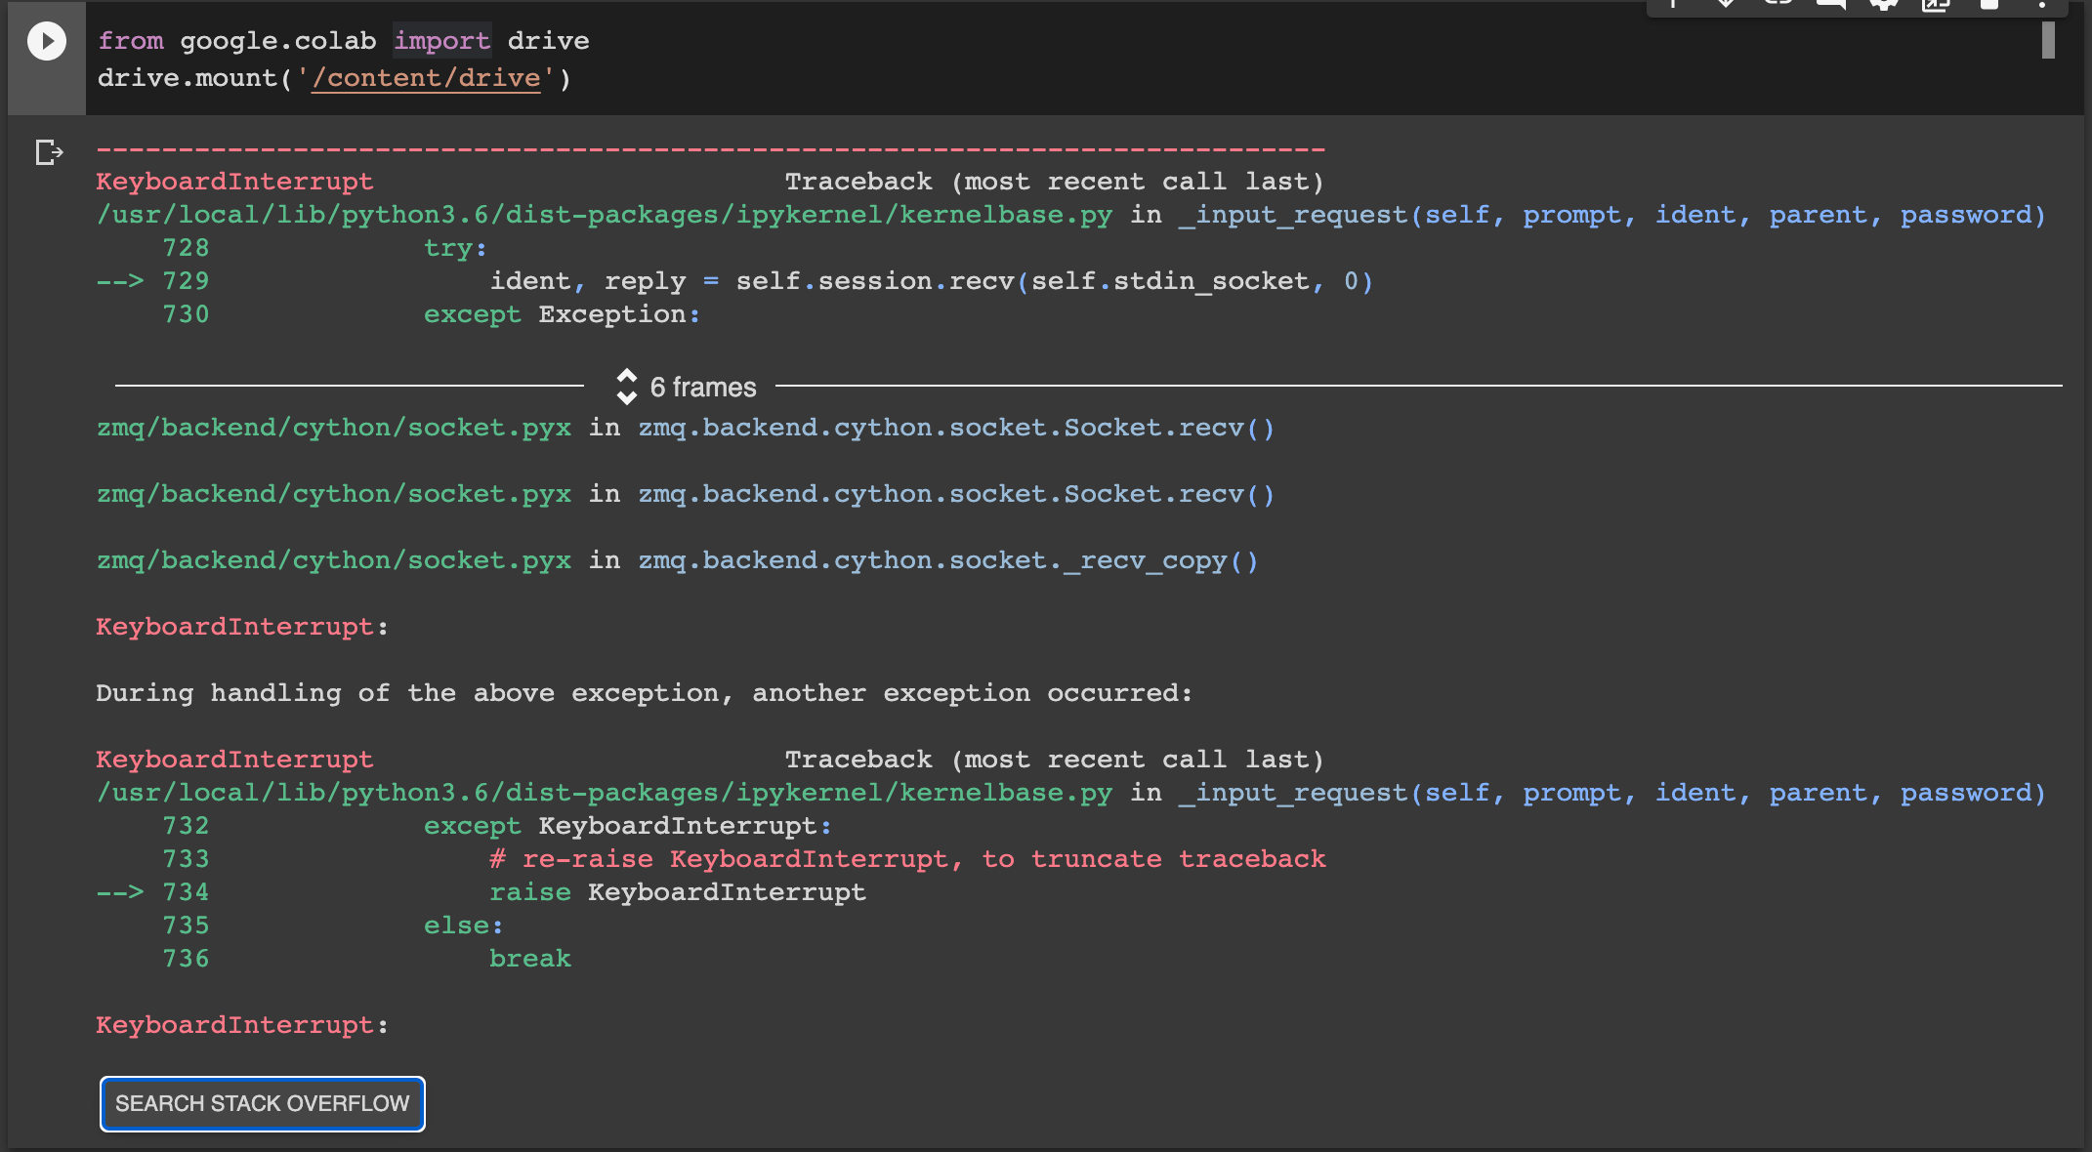Mirror the cell in a tab
This screenshot has width=2092, height=1152.
[1934, 5]
